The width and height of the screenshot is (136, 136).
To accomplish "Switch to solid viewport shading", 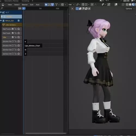I will 130,5.
